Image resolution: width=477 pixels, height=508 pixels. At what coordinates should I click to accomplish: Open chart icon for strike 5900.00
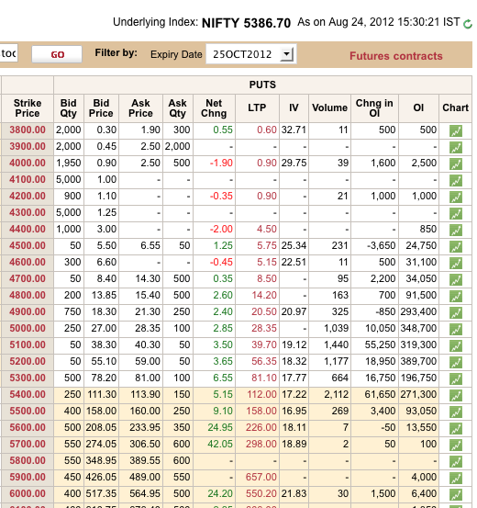pyautogui.click(x=456, y=478)
